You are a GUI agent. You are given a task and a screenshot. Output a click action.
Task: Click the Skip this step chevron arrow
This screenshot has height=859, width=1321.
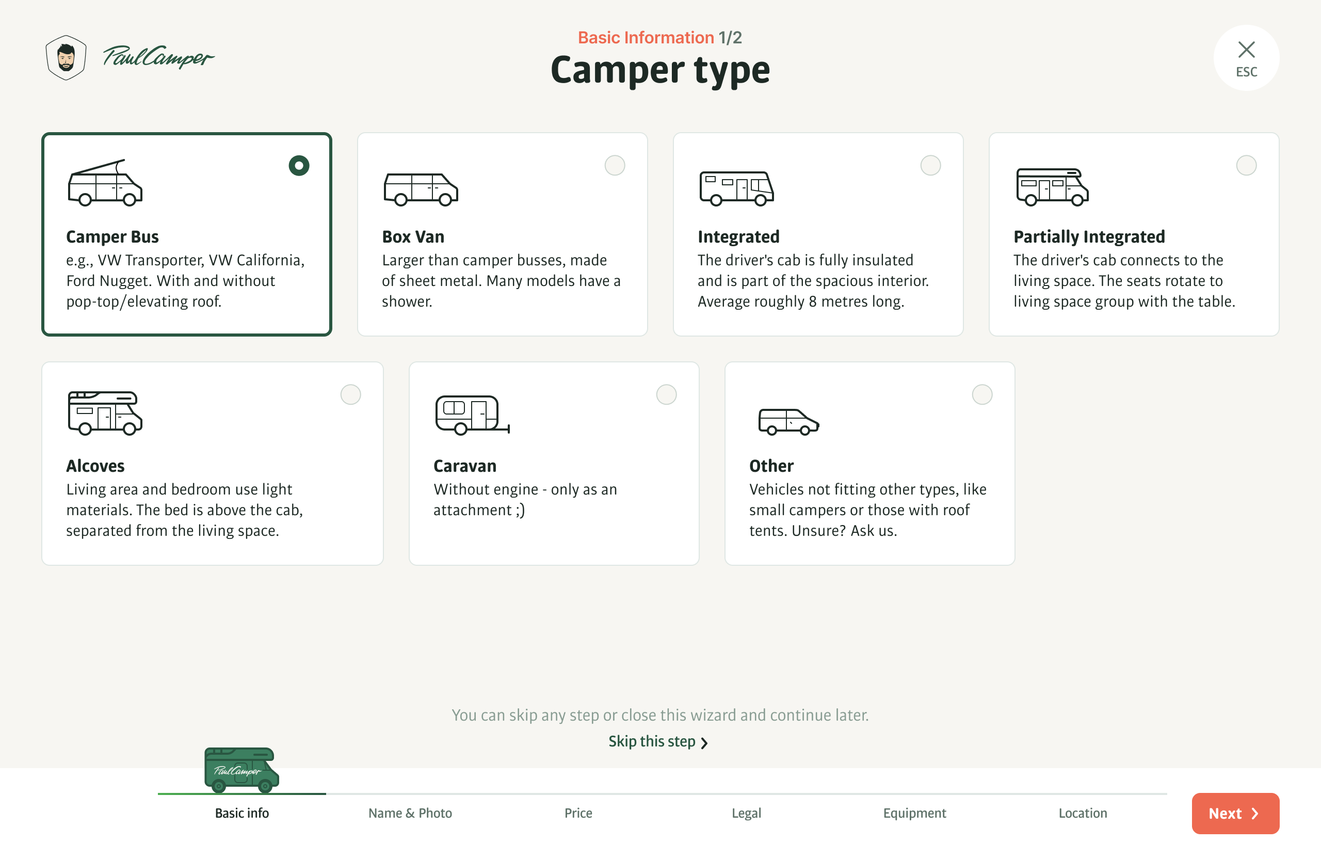pyautogui.click(x=704, y=743)
